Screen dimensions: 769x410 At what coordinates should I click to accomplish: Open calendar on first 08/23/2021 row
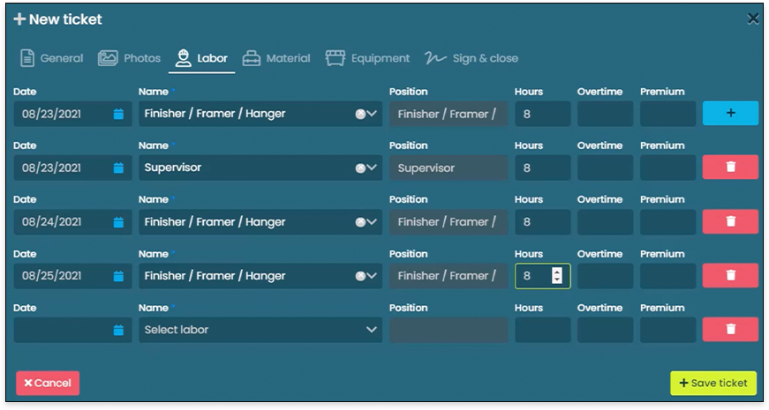118,114
